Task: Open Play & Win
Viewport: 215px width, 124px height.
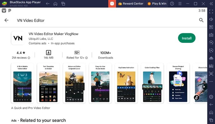Action: [157, 4]
